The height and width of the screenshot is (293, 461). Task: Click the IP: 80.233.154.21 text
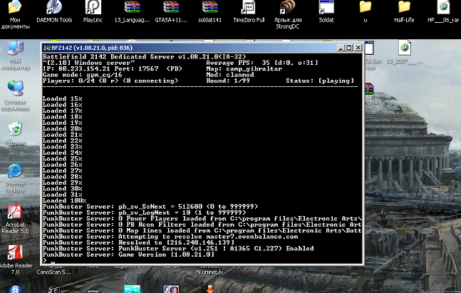click(76, 68)
